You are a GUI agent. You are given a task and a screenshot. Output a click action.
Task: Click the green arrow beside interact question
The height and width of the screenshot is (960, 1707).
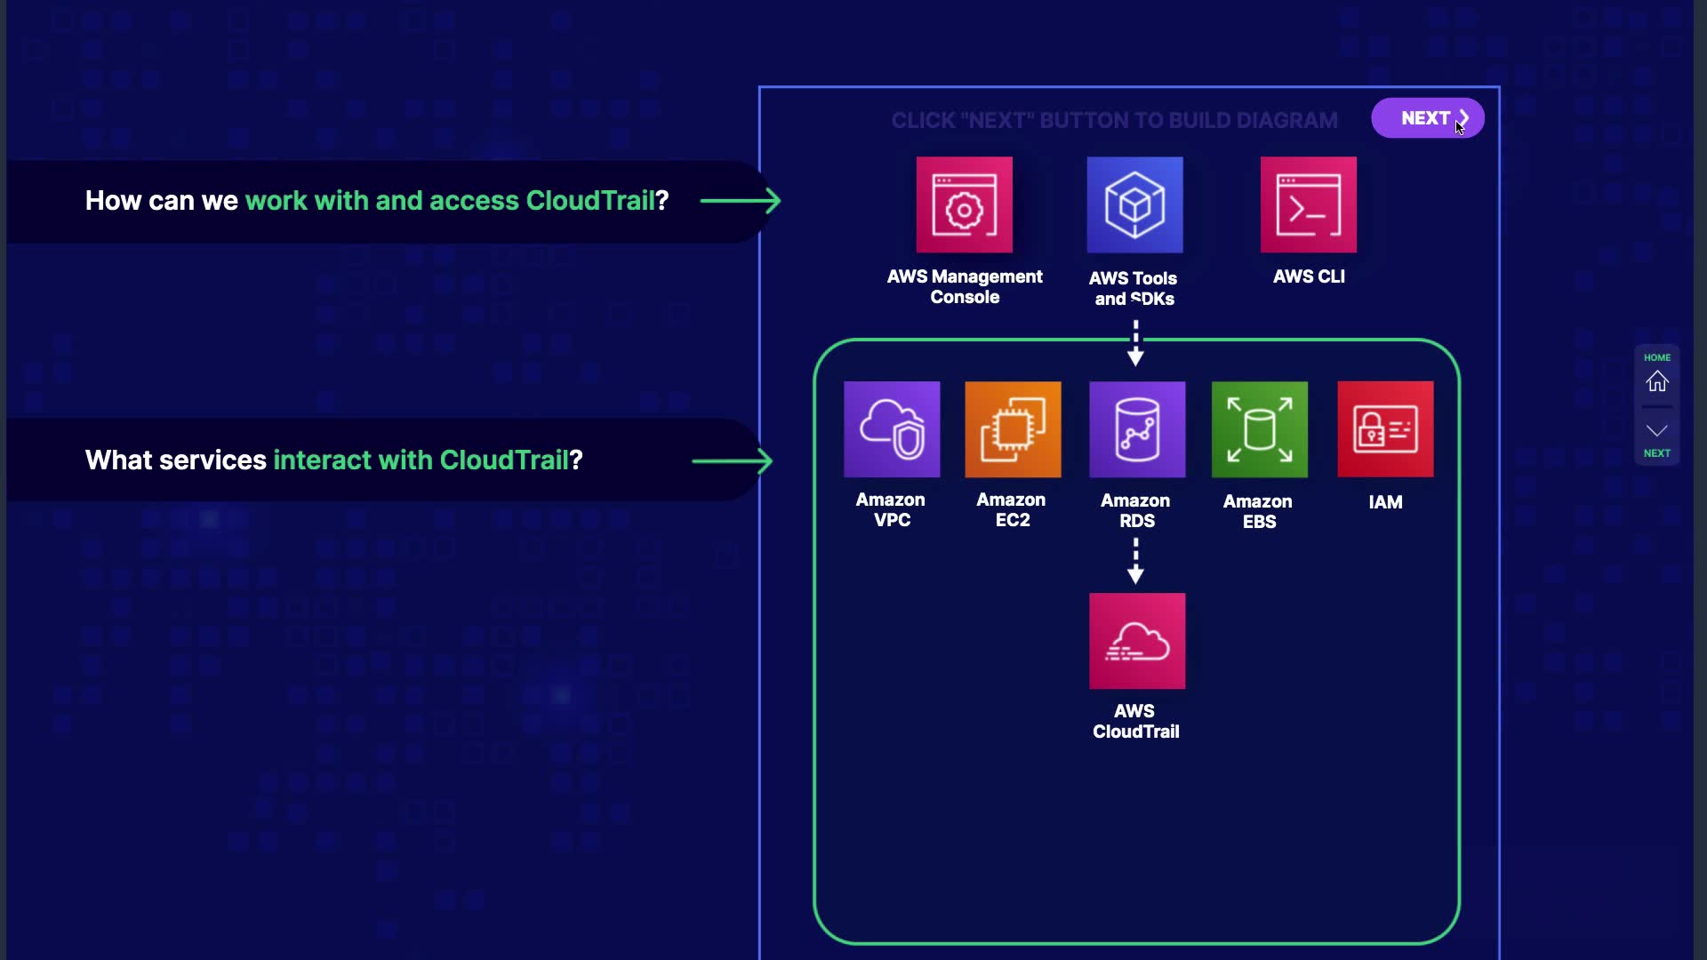(732, 461)
